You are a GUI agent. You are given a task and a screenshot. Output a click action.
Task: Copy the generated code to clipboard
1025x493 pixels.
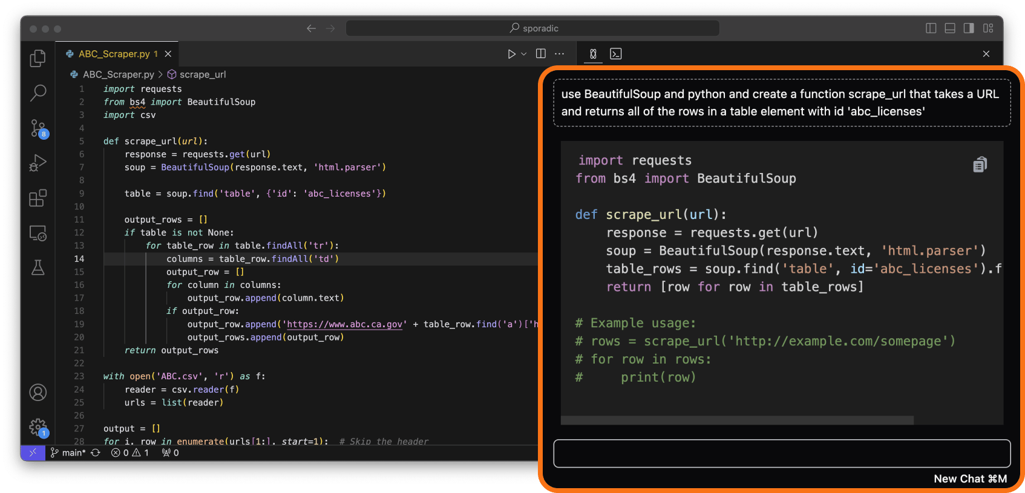pos(980,165)
